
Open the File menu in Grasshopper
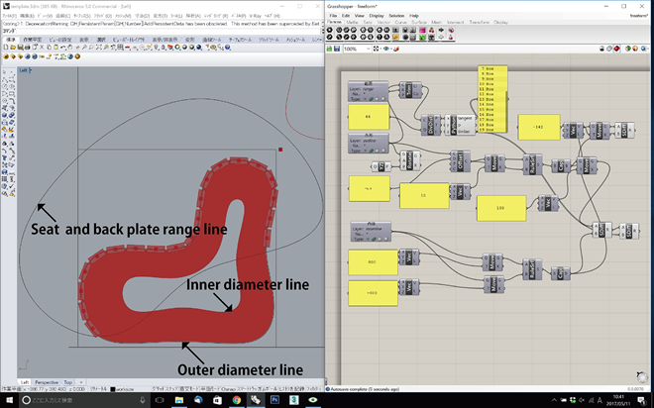[x=333, y=16]
